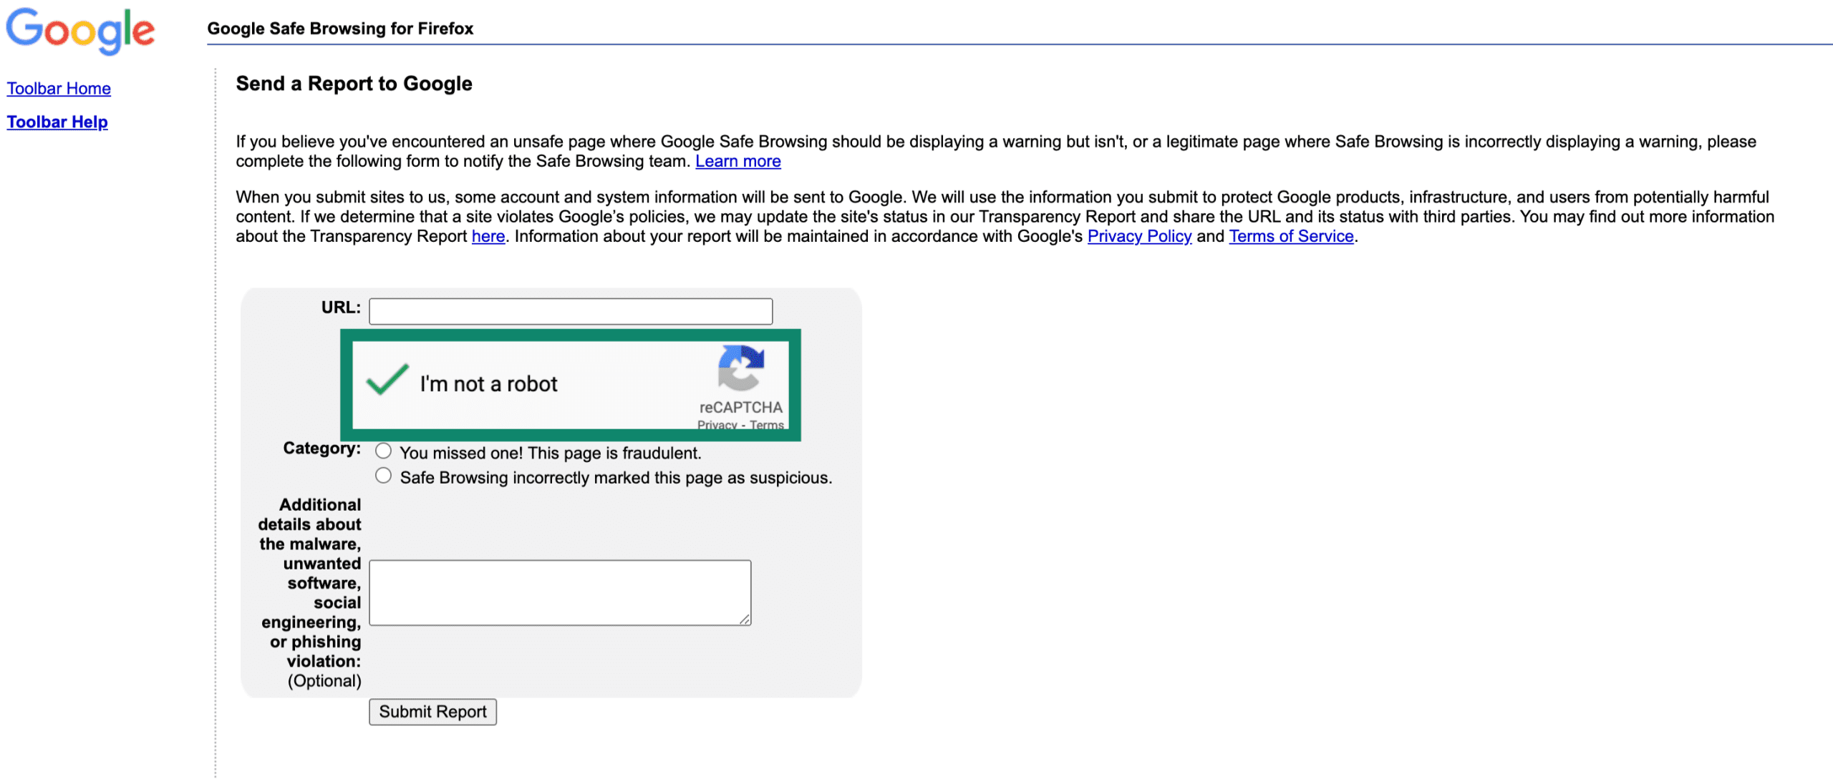Screen dimensions: 1833x779
Task: Click inside the URL input field
Action: click(x=569, y=311)
